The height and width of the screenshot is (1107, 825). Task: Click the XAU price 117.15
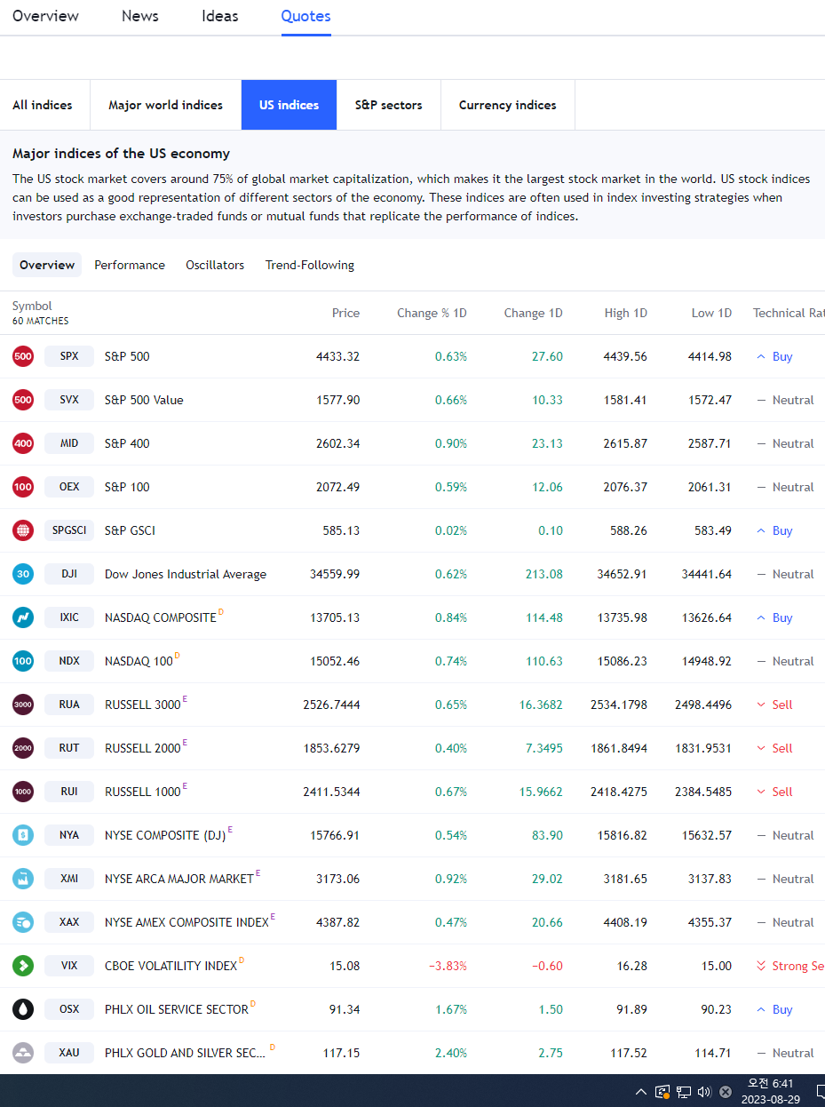tap(341, 1053)
